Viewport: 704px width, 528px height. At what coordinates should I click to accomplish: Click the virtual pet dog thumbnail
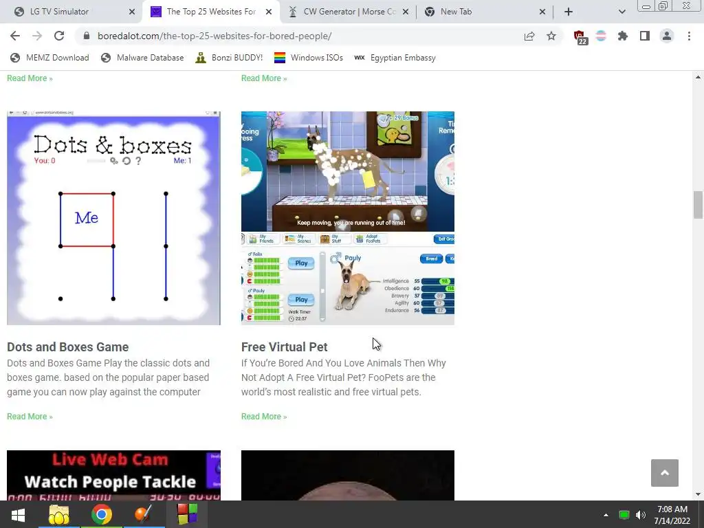[x=347, y=218]
